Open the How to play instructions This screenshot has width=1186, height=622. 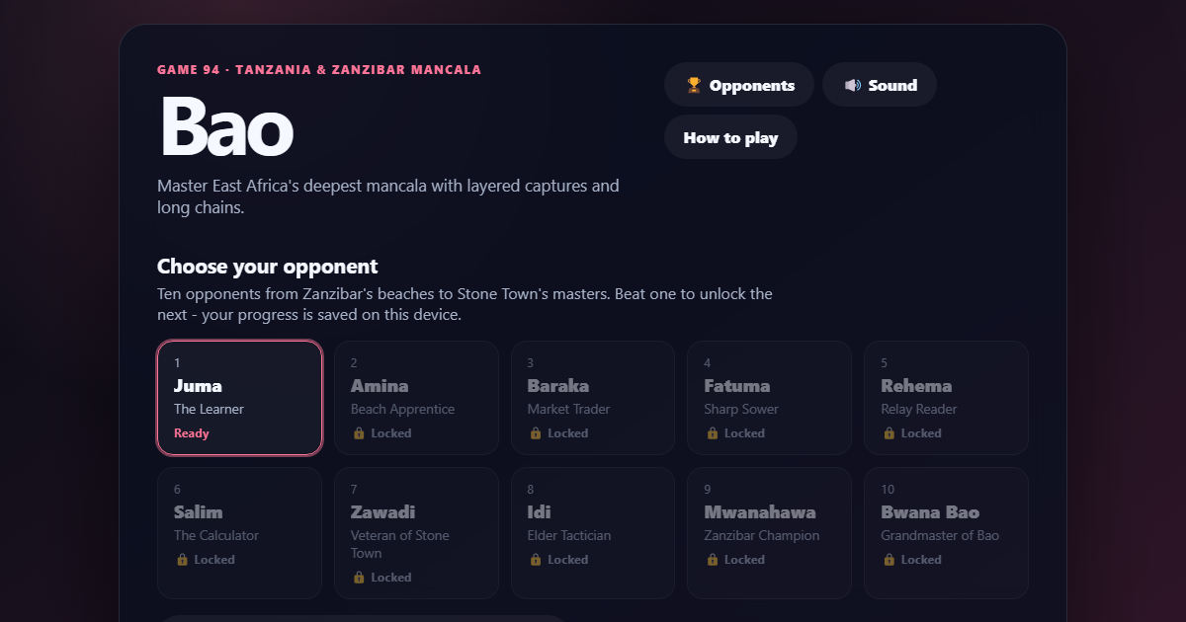[730, 137]
